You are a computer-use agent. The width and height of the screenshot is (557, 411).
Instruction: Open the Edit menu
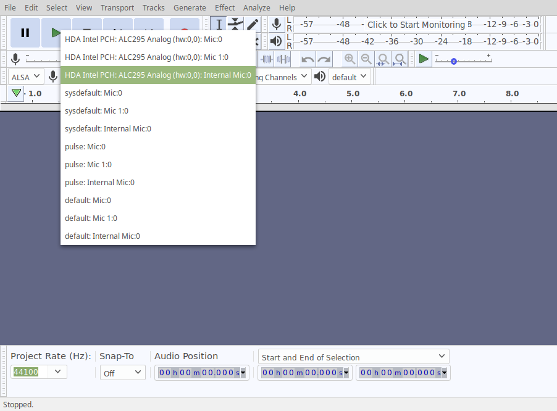tap(31, 8)
